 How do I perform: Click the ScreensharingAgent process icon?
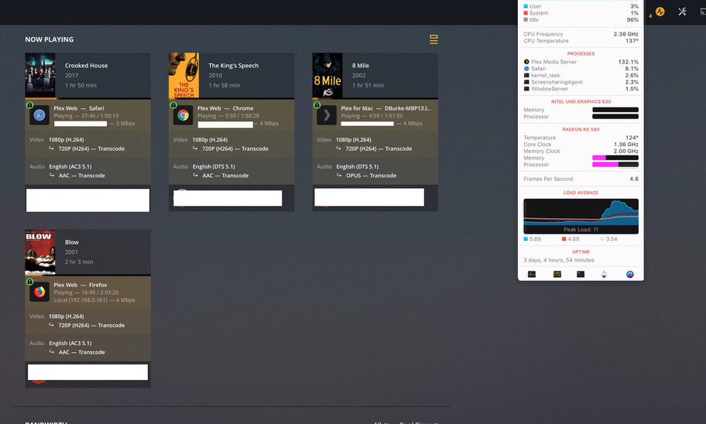526,82
